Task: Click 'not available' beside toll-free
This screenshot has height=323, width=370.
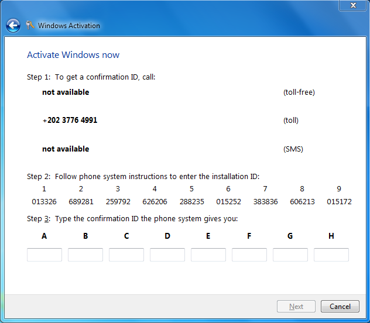Action: click(x=66, y=92)
